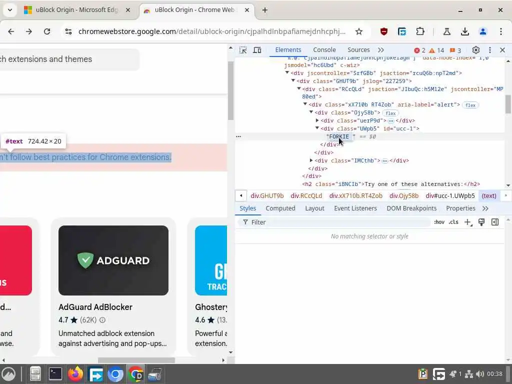Show more DevTools tabs next to Sources
Screen dimensions: 512x384
point(380,50)
